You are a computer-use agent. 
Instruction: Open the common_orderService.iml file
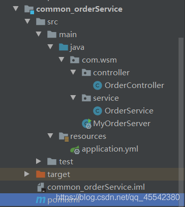tap(96, 187)
